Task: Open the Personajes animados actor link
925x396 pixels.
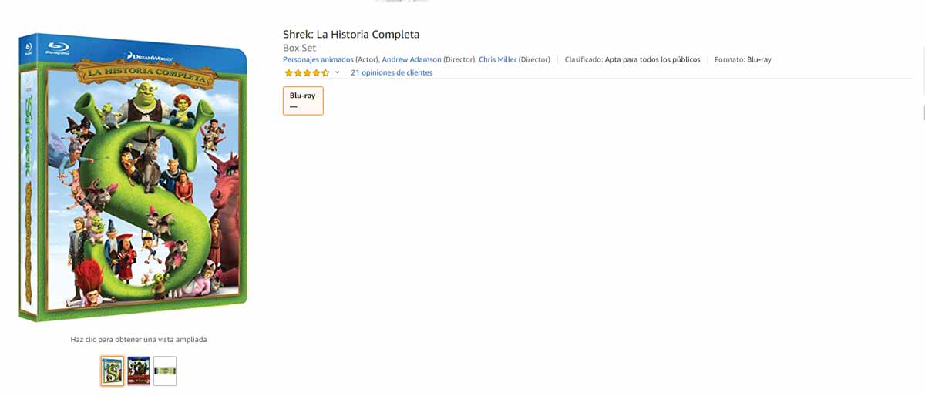Action: pyautogui.click(x=318, y=59)
